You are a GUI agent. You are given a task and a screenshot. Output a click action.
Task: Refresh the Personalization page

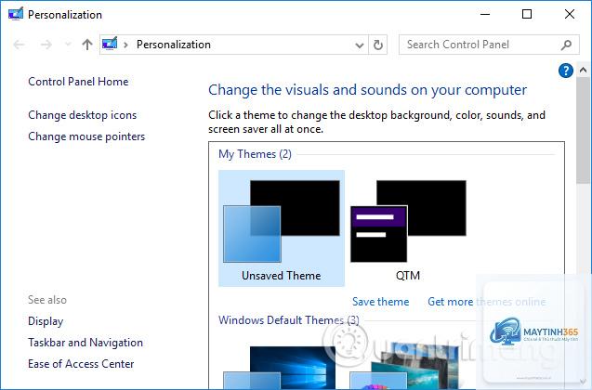(x=378, y=45)
